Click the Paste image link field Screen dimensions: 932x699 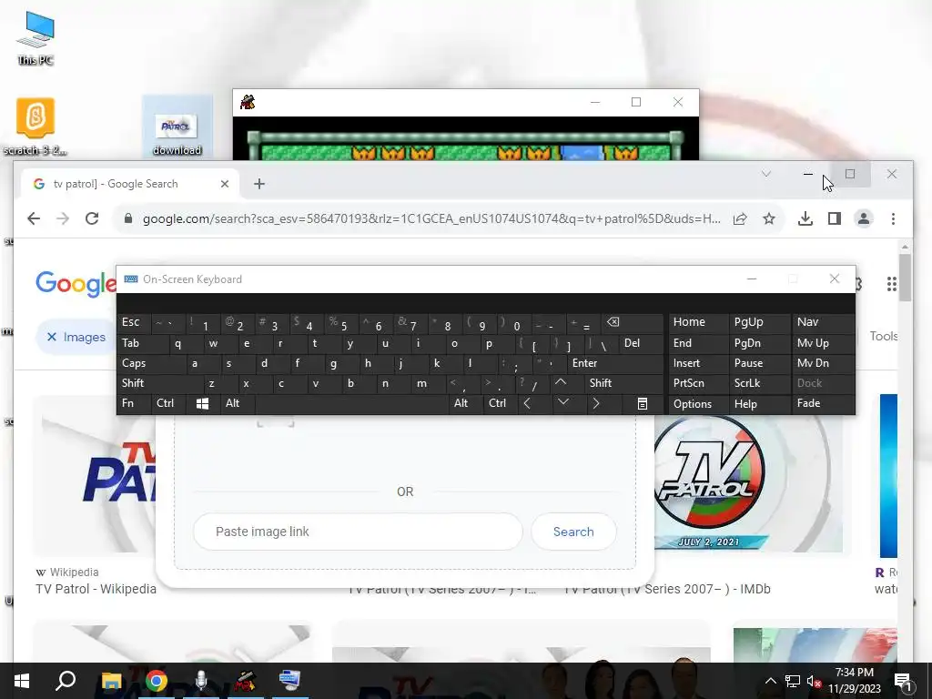(x=358, y=532)
